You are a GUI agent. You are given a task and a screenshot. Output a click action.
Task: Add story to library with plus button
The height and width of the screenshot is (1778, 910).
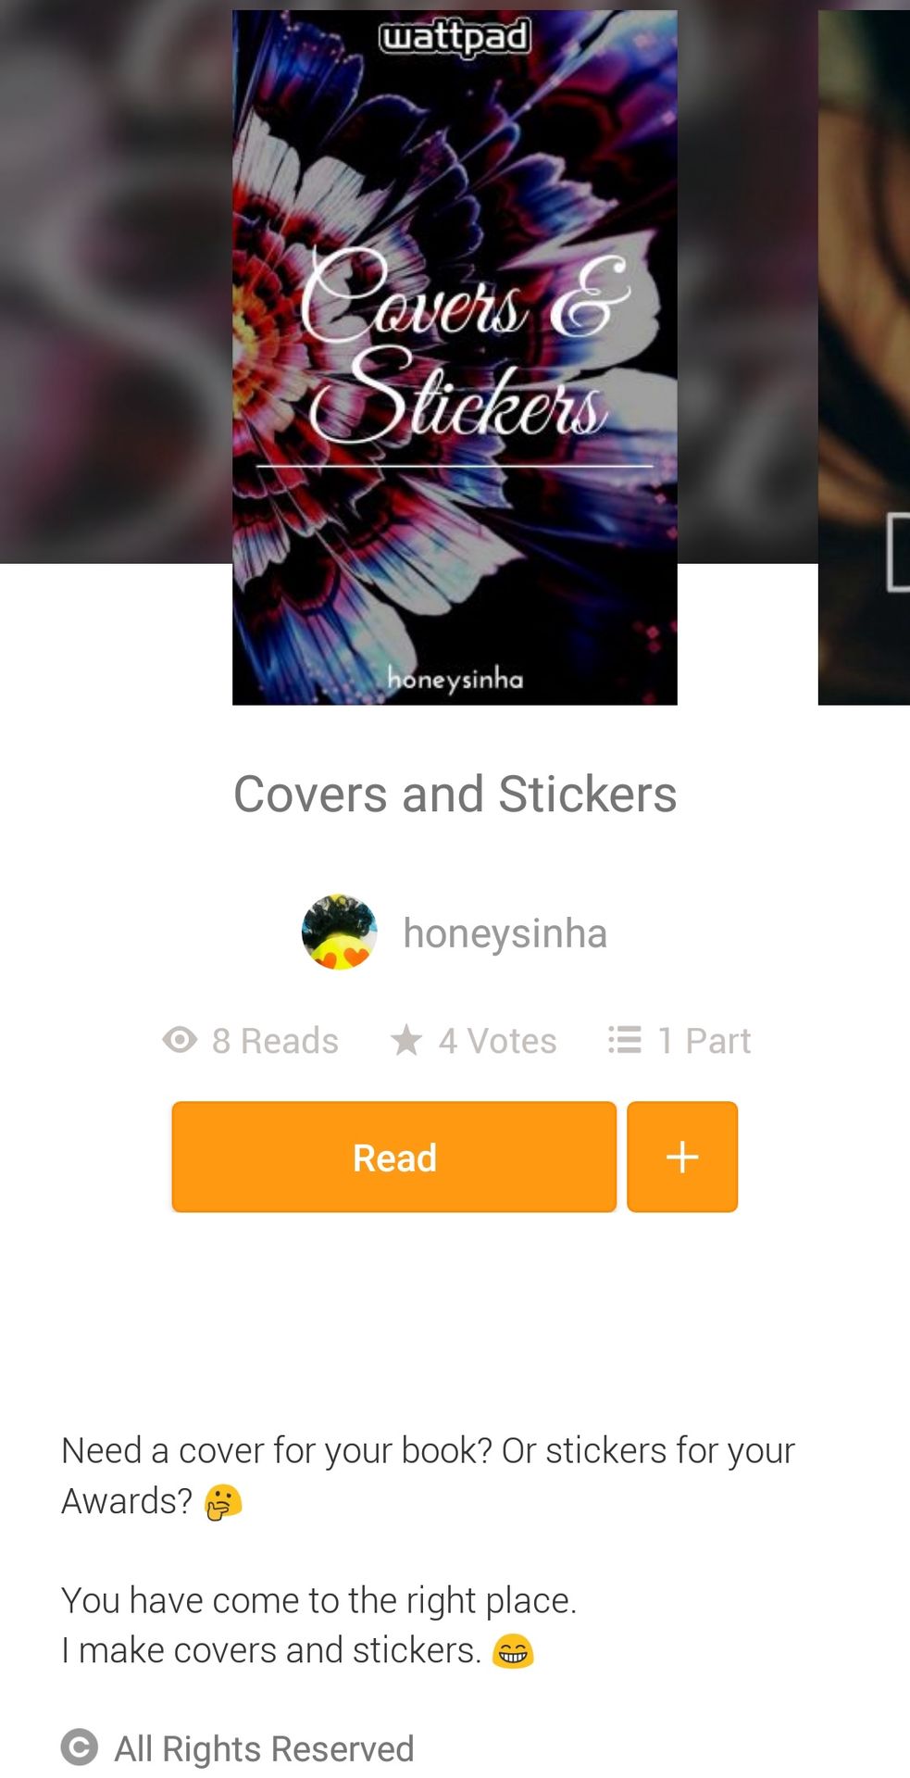tap(682, 1157)
